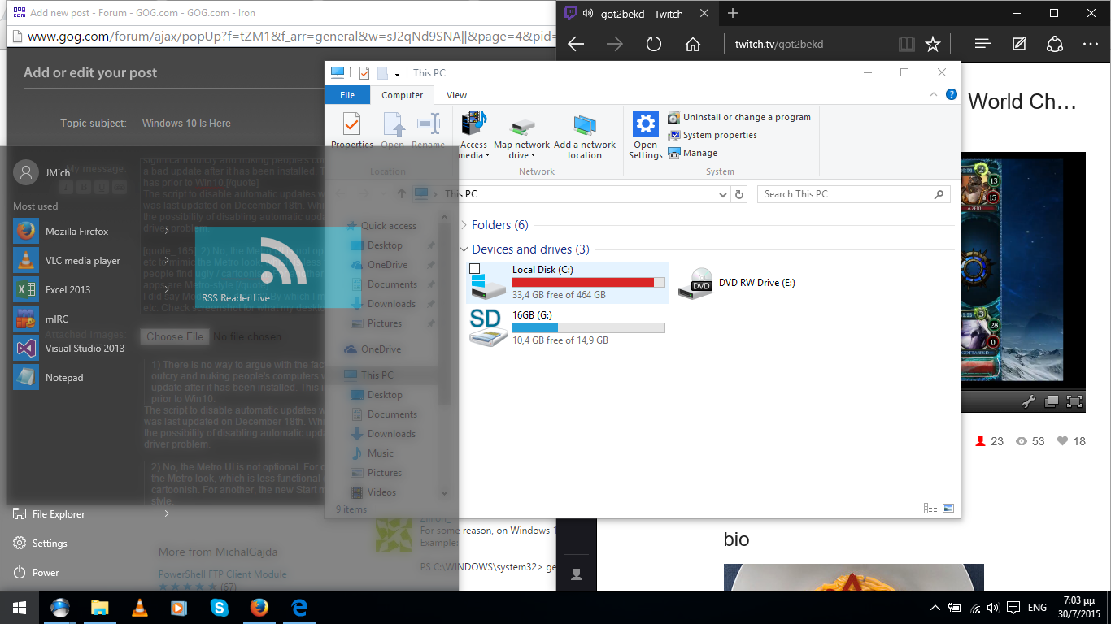
Task: Open Action Center notifications icon
Action: click(x=1013, y=607)
